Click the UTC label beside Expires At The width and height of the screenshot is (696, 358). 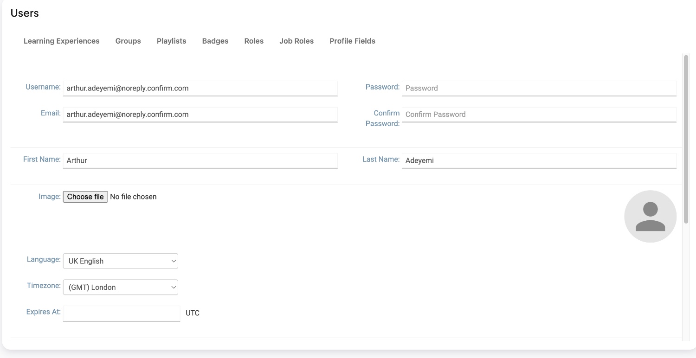coord(193,313)
